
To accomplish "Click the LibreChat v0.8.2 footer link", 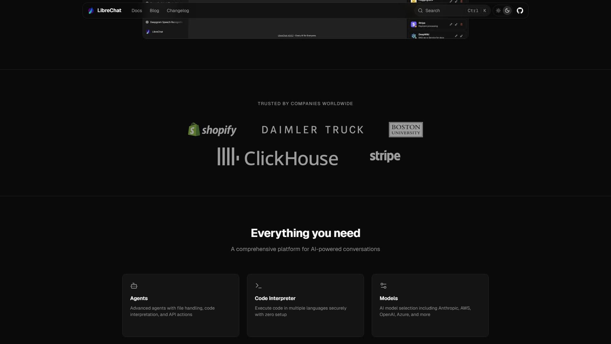I will pos(285,36).
